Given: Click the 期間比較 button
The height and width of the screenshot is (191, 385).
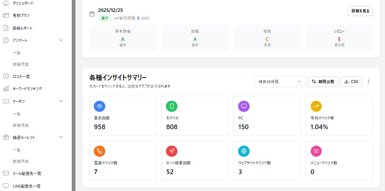Looking at the screenshot, I should (x=323, y=82).
